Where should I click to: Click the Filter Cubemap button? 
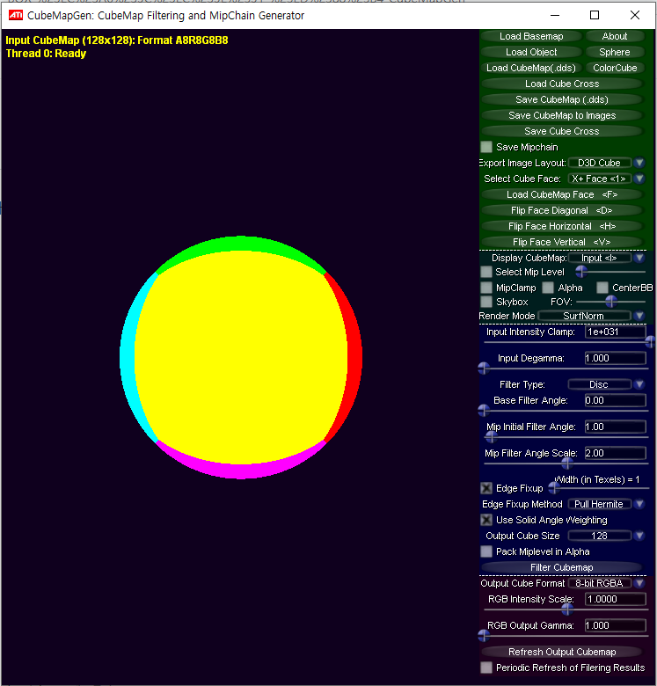[562, 567]
